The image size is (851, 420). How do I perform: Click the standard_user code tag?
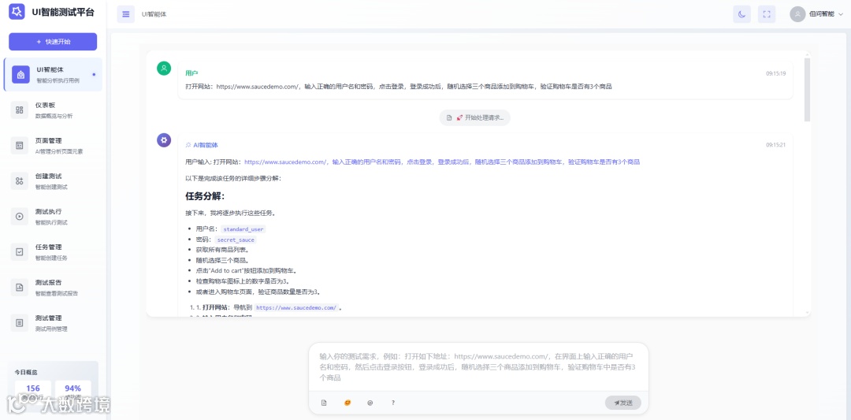(x=243, y=229)
